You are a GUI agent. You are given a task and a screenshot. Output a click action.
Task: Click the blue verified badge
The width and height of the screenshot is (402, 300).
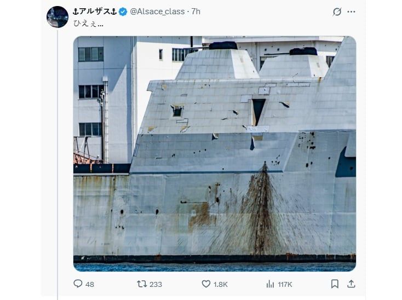123,12
